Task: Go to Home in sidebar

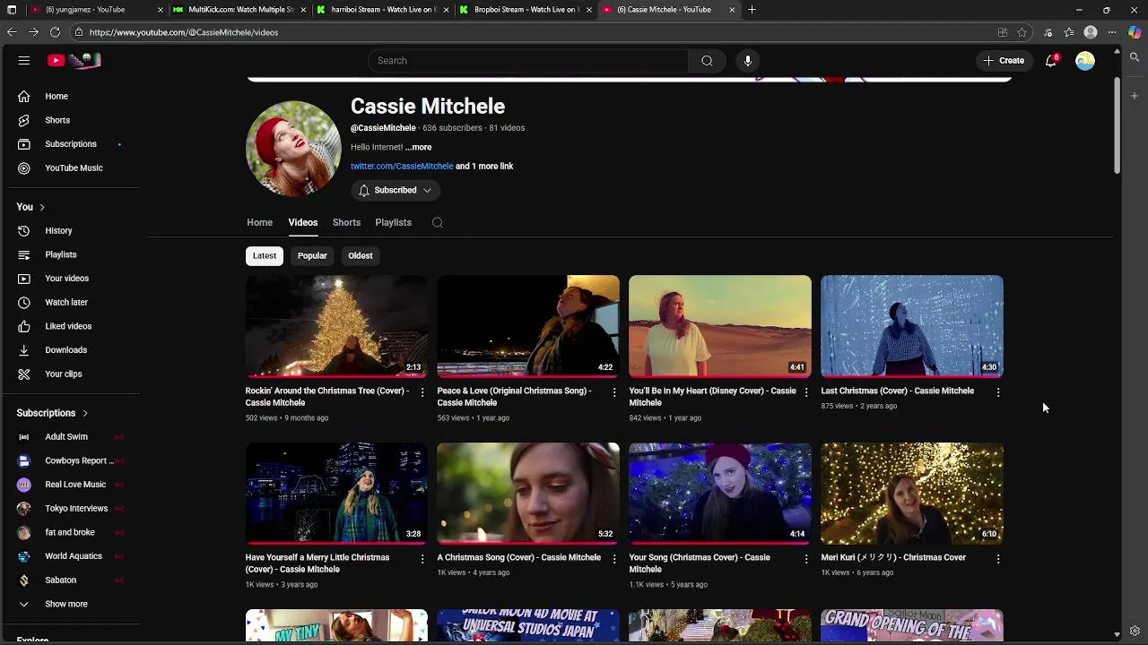Action: pyautogui.click(x=73, y=96)
